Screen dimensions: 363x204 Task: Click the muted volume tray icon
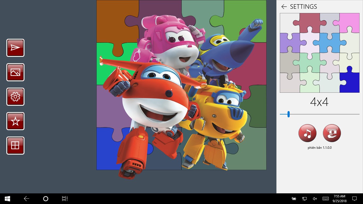[x=315, y=199]
